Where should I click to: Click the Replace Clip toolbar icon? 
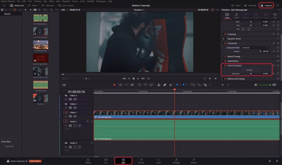pos(151,85)
